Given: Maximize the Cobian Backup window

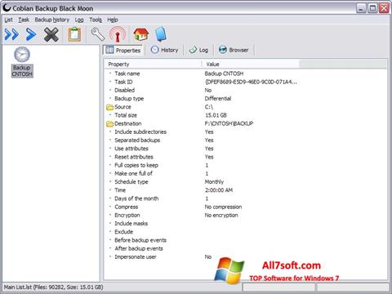Looking at the screenshot, I should tap(372, 8).
